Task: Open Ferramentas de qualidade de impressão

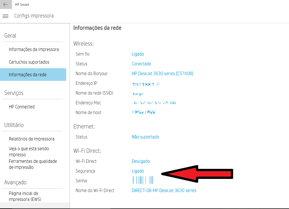Action: pyautogui.click(x=33, y=164)
